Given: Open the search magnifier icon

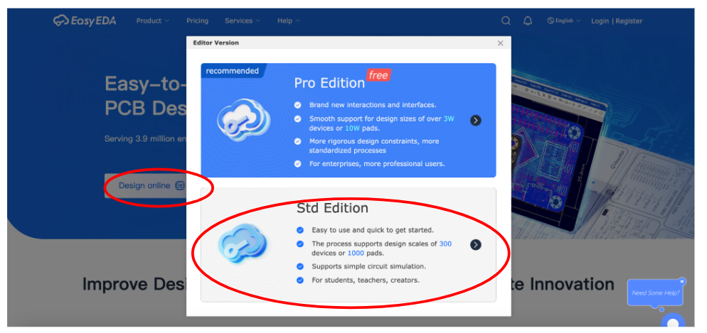Looking at the screenshot, I should pyautogui.click(x=506, y=21).
